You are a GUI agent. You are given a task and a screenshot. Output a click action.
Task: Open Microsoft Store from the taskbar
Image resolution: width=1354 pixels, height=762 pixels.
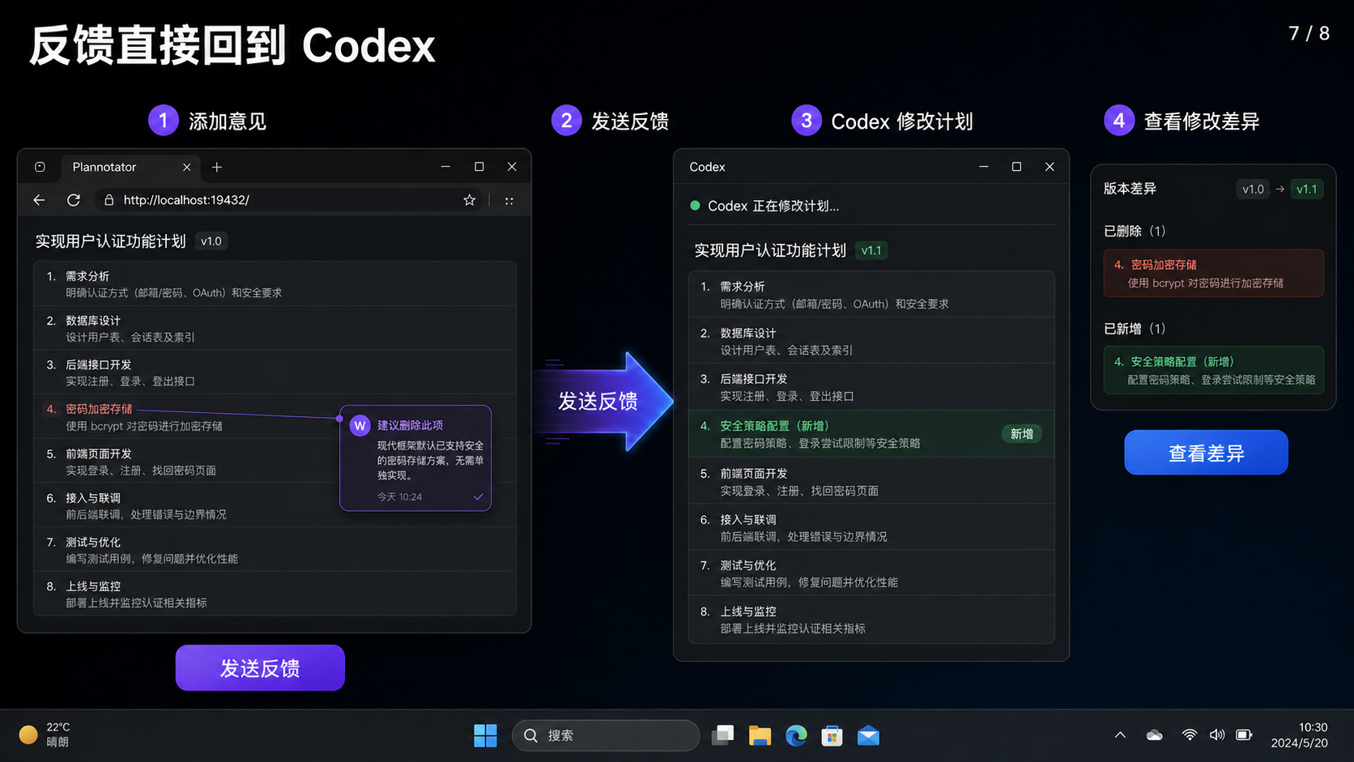(832, 735)
